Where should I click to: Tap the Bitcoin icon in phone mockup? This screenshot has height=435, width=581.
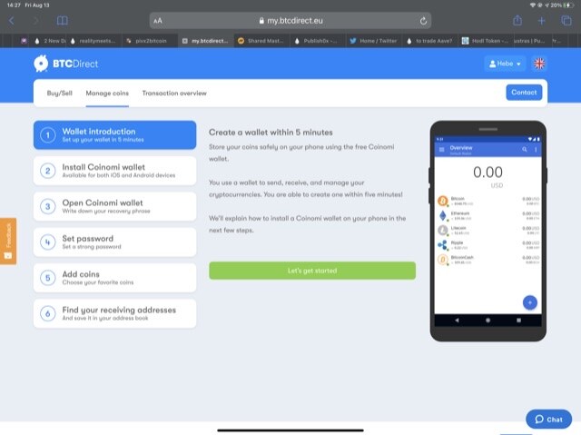click(442, 201)
